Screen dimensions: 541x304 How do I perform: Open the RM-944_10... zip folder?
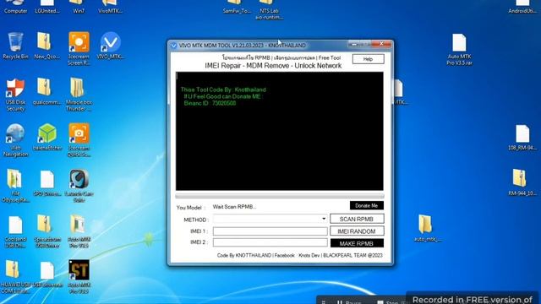tap(519, 178)
